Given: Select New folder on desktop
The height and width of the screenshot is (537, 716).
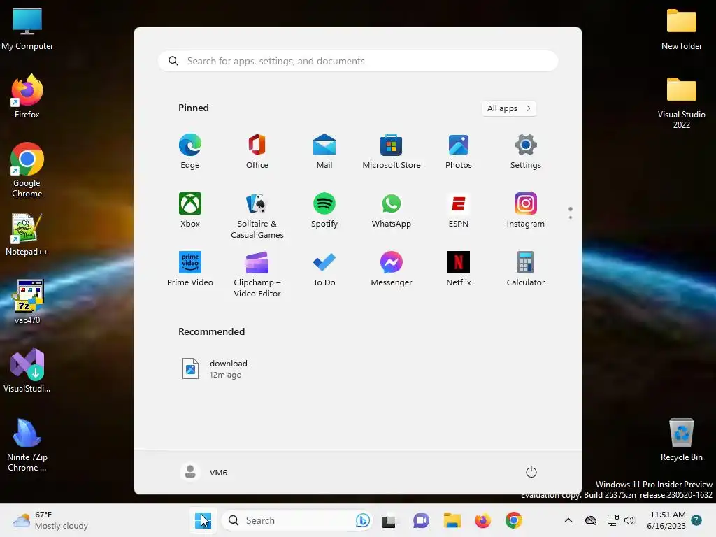Looking at the screenshot, I should coord(681,29).
